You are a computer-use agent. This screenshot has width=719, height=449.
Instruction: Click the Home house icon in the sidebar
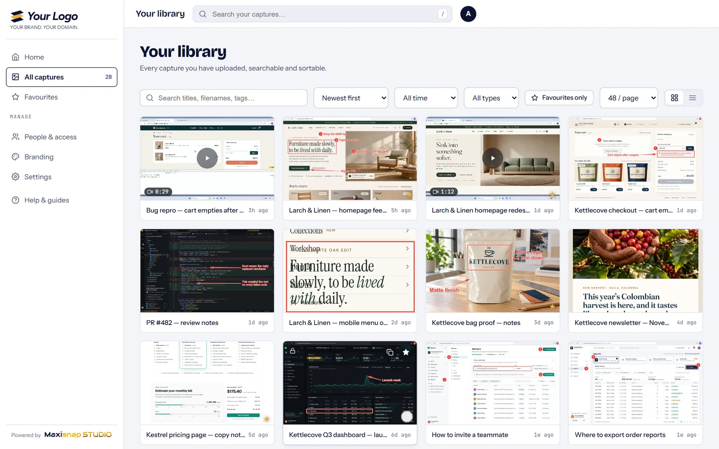[x=15, y=57]
